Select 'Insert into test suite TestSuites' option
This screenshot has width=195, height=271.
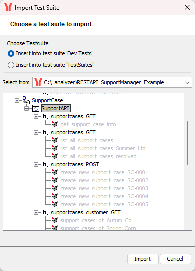51,65
